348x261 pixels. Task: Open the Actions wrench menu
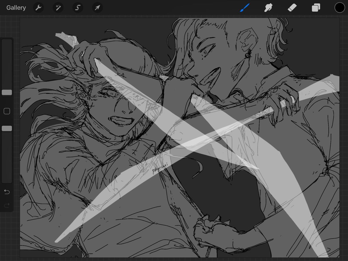(x=38, y=8)
